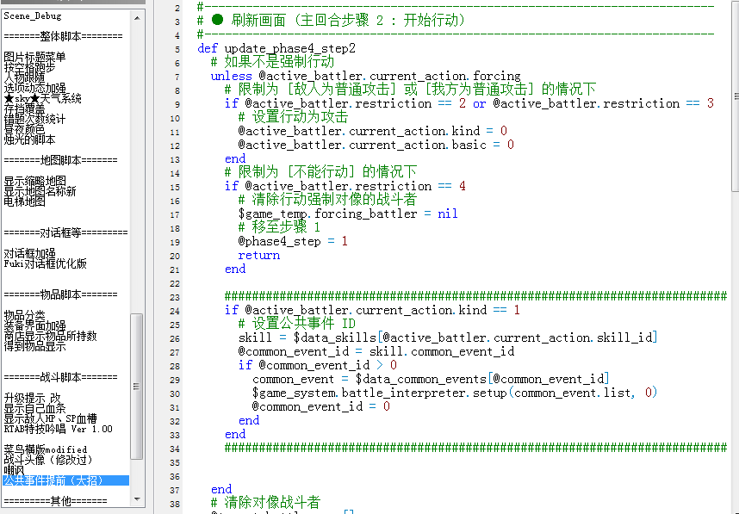This screenshot has height=514, width=739.
Task: Click the script list scroll-up arrow
Action: click(x=137, y=18)
